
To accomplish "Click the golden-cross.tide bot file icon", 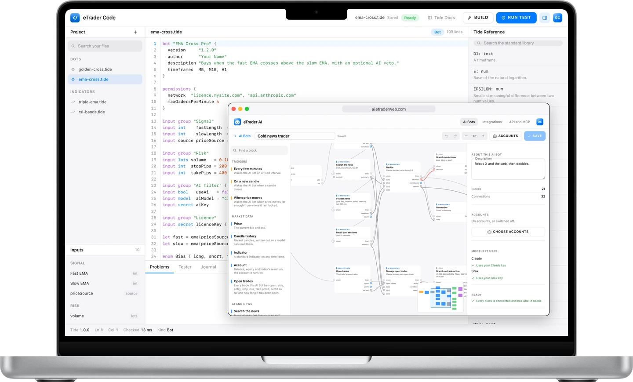I will [73, 69].
